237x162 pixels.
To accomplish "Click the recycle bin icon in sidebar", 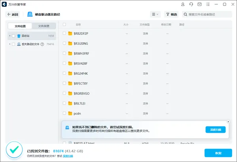I will click(x=19, y=36).
